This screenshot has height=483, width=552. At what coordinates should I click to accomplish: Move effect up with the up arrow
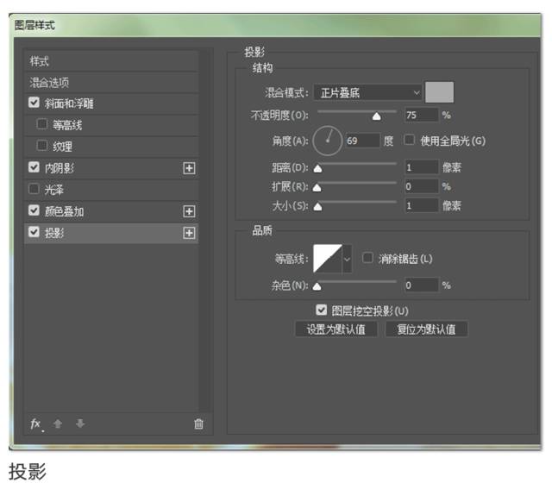(58, 423)
